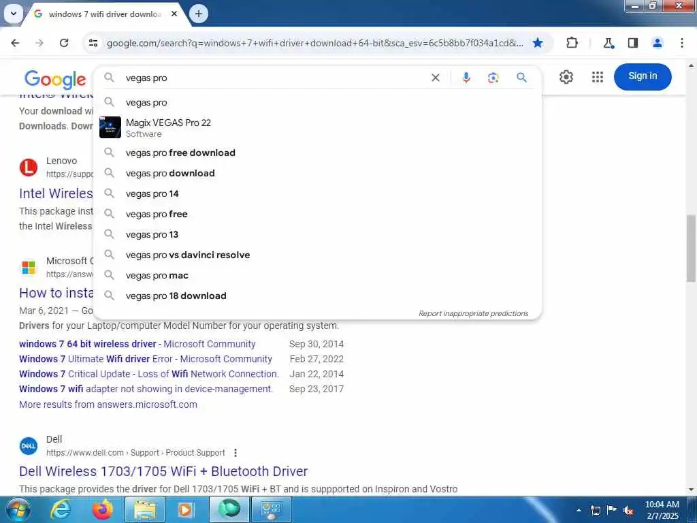Open the Extensions puzzle icon
This screenshot has width=697, height=523.
[572, 43]
